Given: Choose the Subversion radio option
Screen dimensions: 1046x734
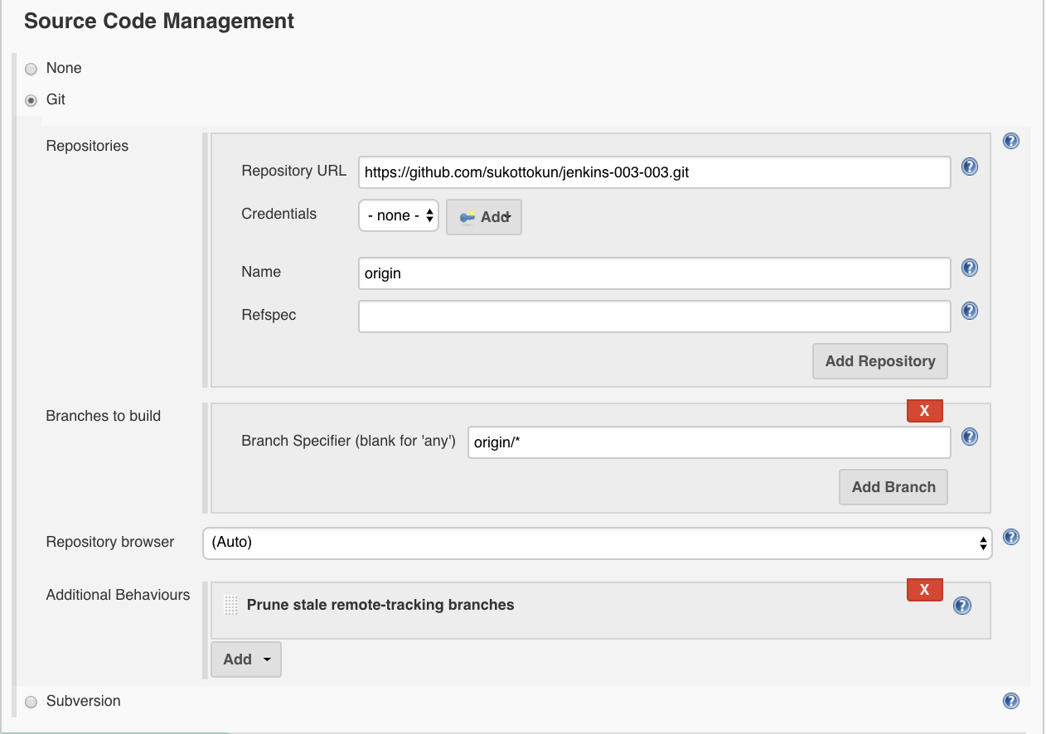Looking at the screenshot, I should click(x=31, y=702).
